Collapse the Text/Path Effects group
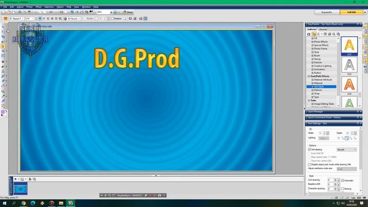 [x=309, y=76]
